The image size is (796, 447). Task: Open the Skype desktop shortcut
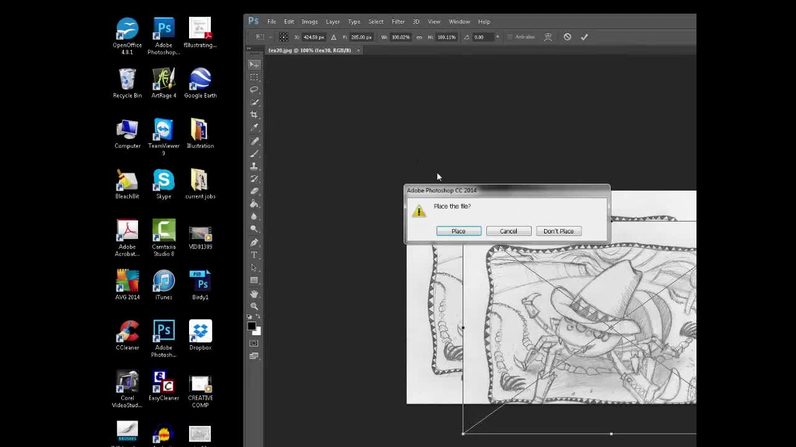pyautogui.click(x=164, y=184)
